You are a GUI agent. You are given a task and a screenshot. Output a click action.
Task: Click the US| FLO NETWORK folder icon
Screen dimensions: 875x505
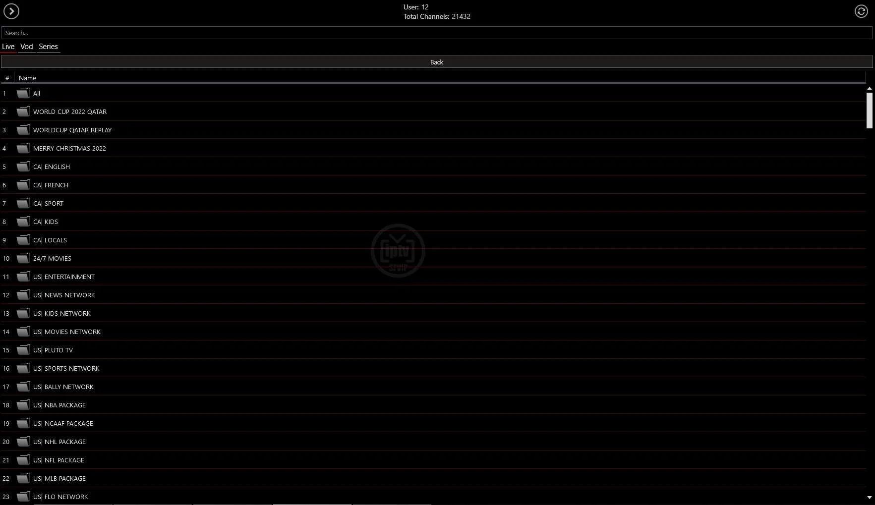click(23, 497)
